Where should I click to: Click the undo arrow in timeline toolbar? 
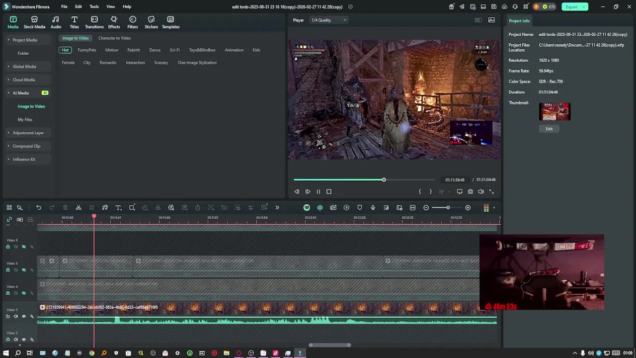click(x=39, y=207)
